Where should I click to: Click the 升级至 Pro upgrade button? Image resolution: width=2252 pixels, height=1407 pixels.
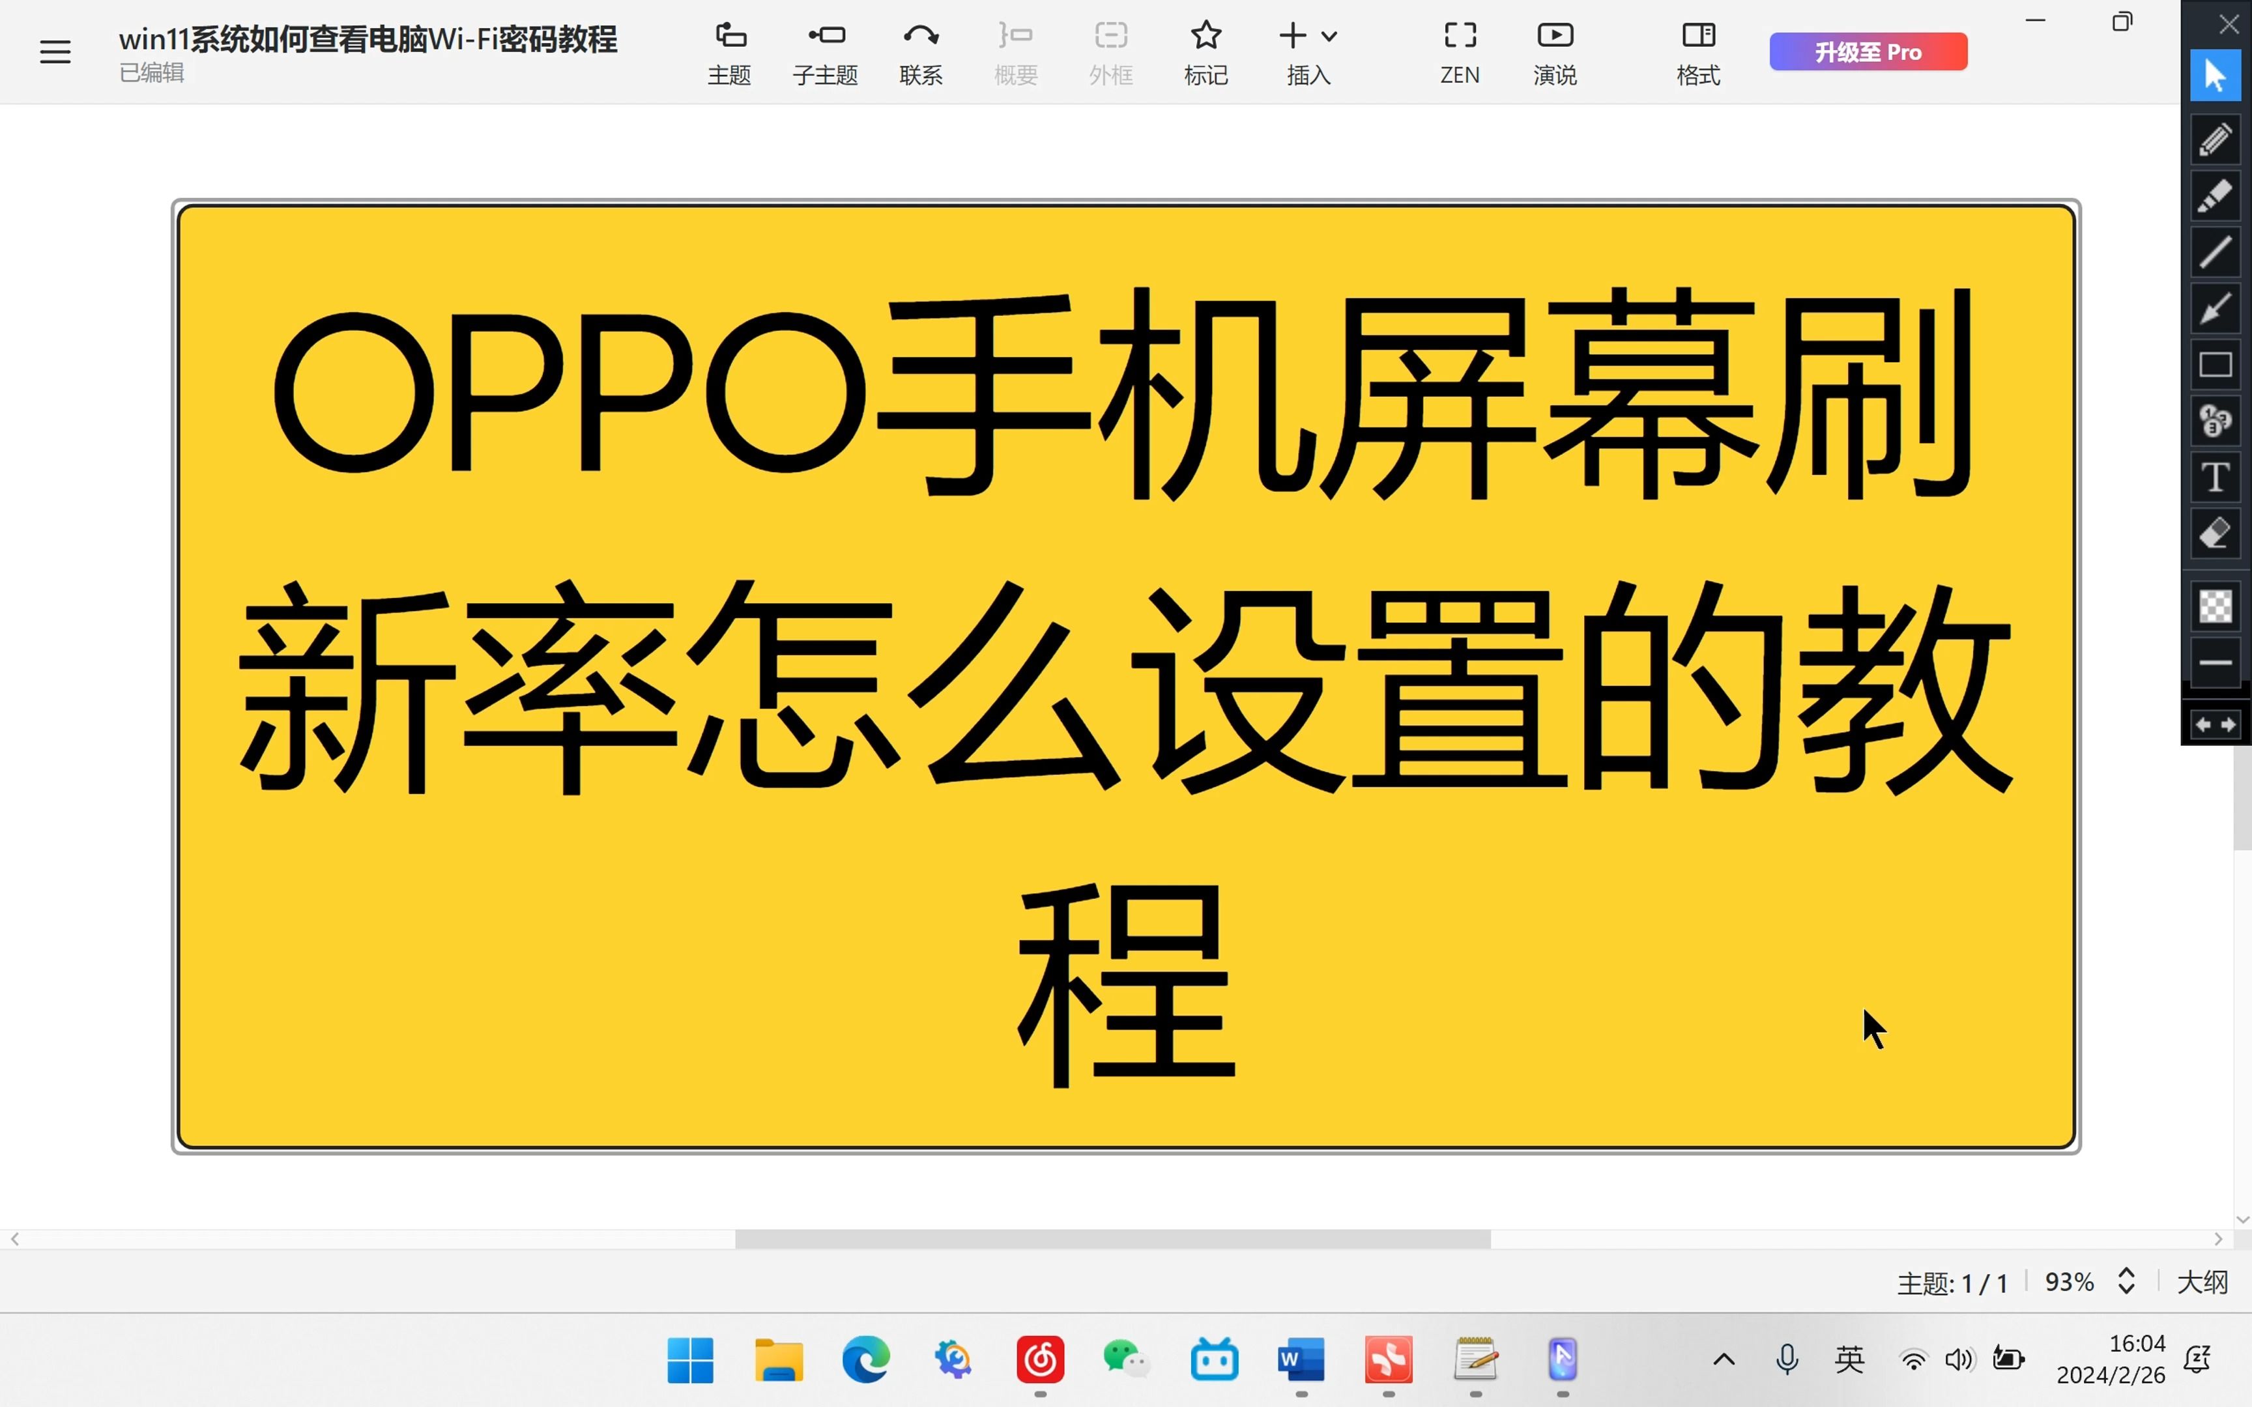click(x=1868, y=51)
